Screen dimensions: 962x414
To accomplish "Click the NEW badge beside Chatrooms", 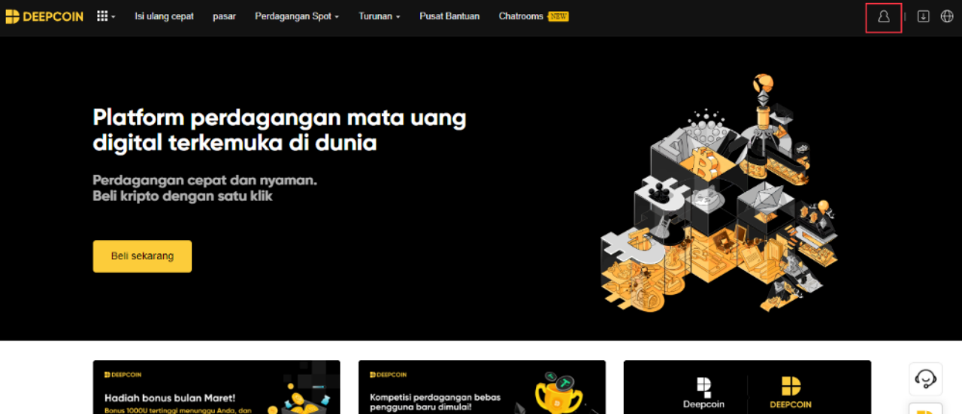I will (558, 16).
